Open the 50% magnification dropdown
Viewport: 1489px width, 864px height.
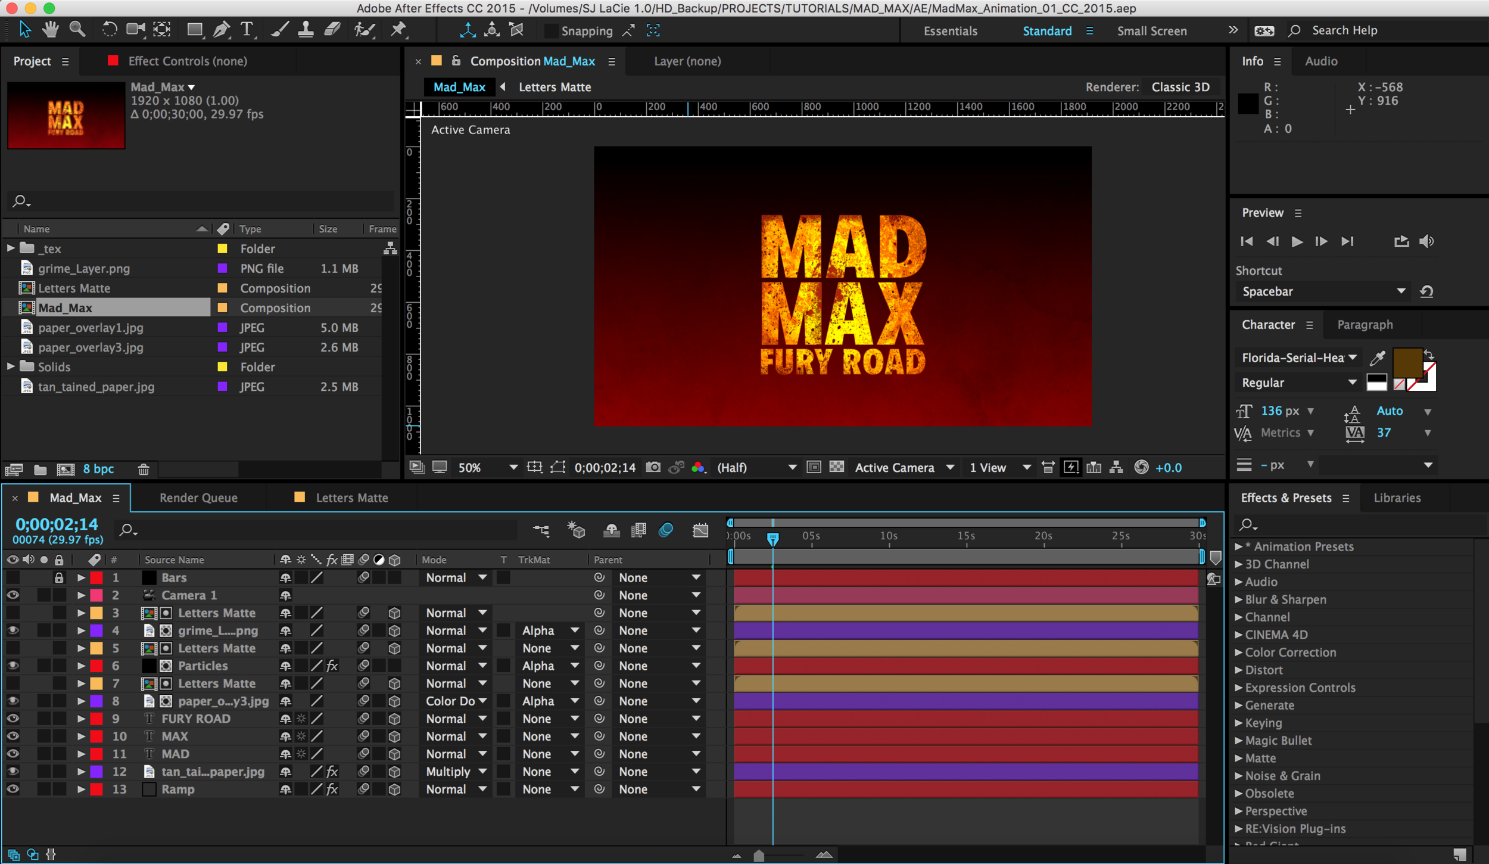point(487,468)
